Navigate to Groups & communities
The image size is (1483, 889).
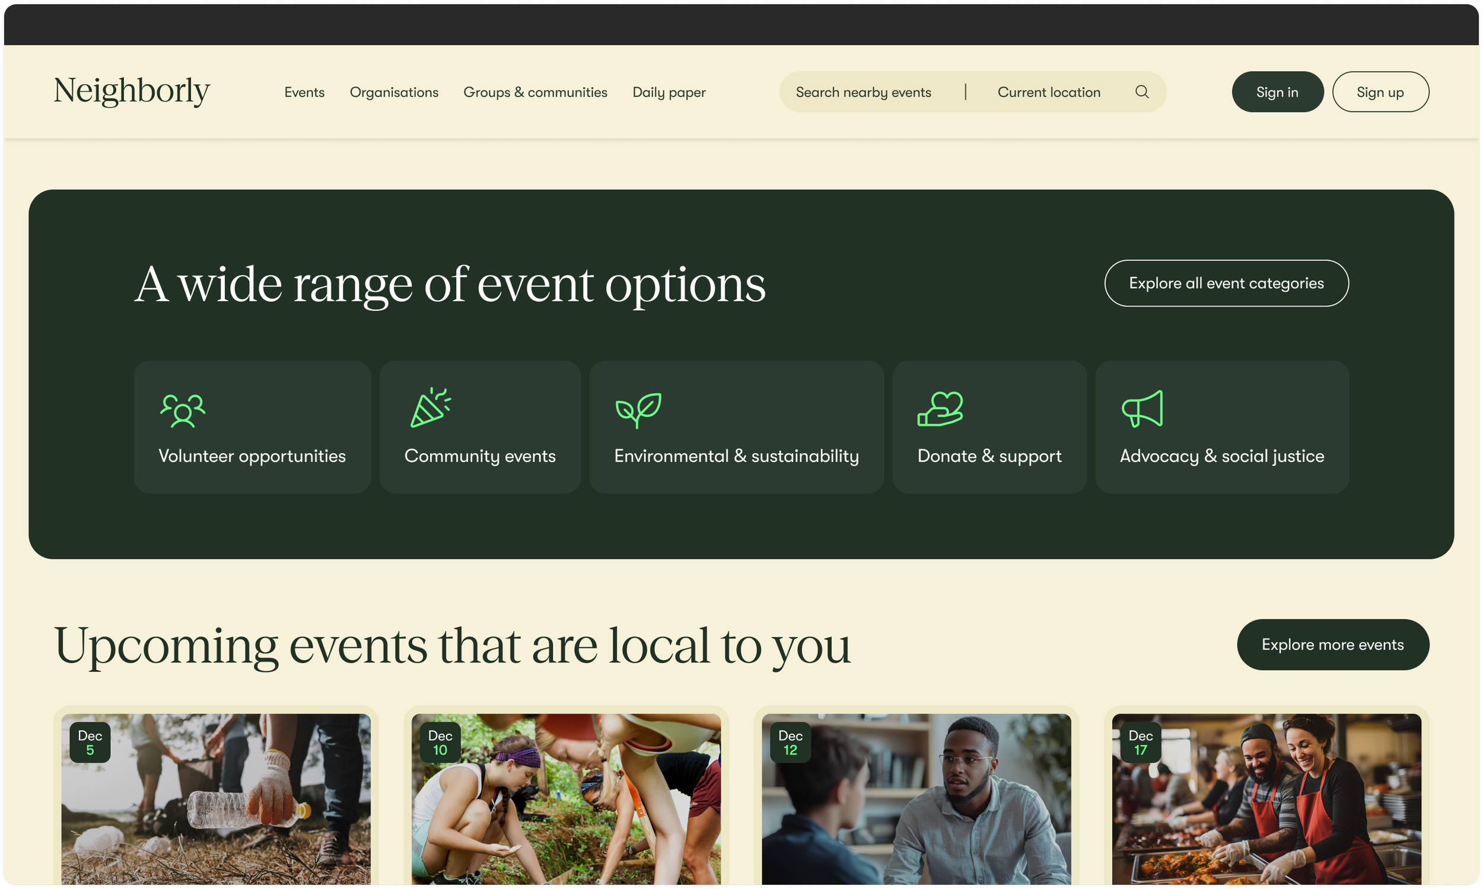point(535,92)
